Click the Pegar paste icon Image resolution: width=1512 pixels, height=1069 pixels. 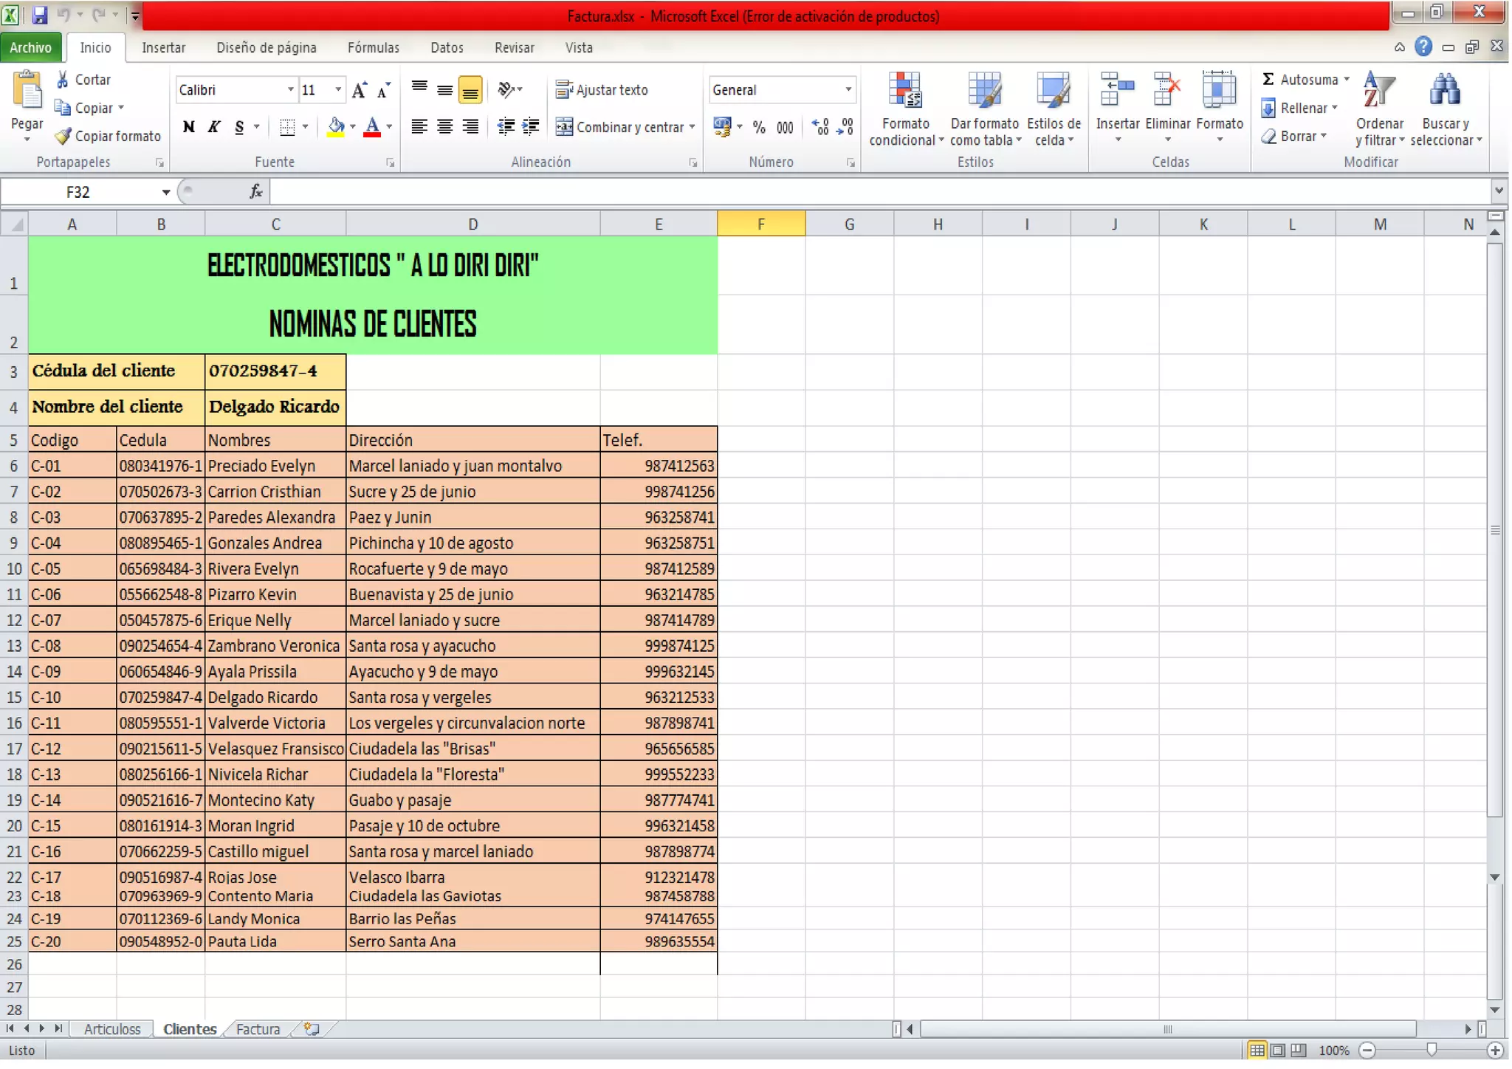27,93
